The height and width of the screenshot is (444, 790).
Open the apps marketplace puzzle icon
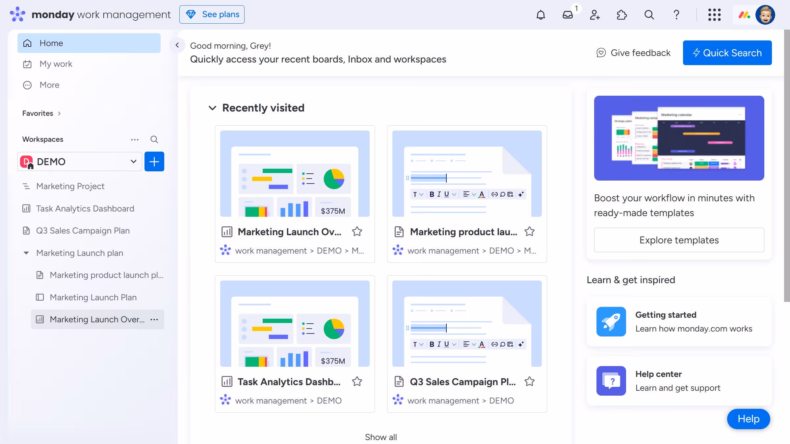(621, 15)
